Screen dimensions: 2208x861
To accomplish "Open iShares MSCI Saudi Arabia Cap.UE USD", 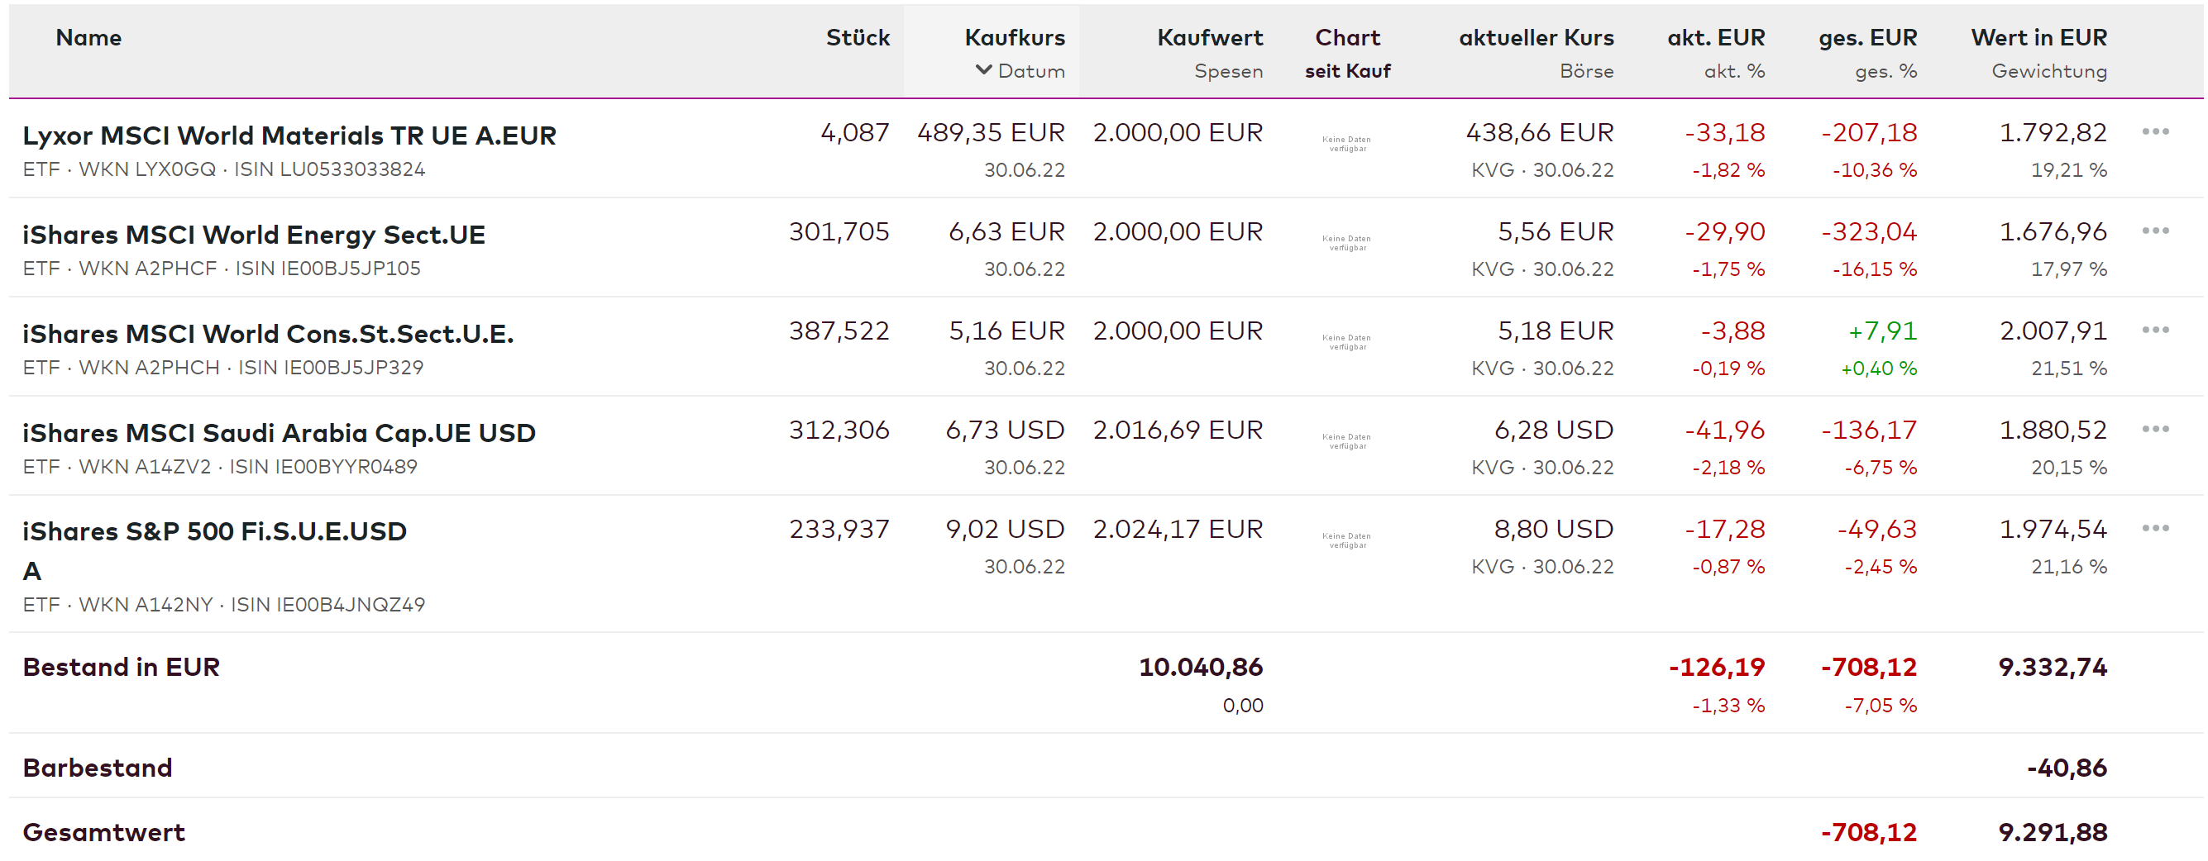I will 279,433.
